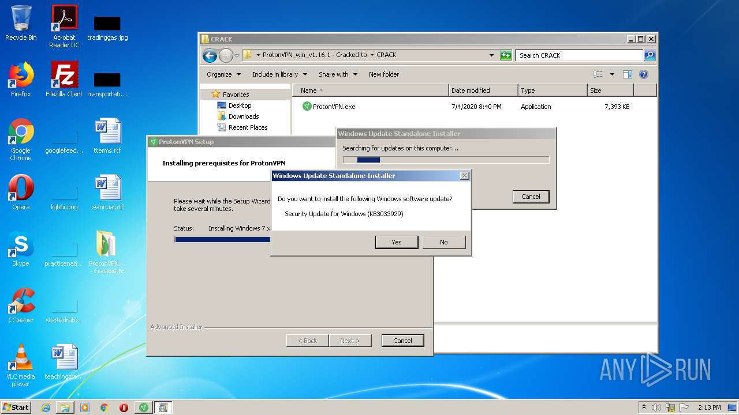
Task: Click the Action Center flag tray icon
Action: pos(684,408)
